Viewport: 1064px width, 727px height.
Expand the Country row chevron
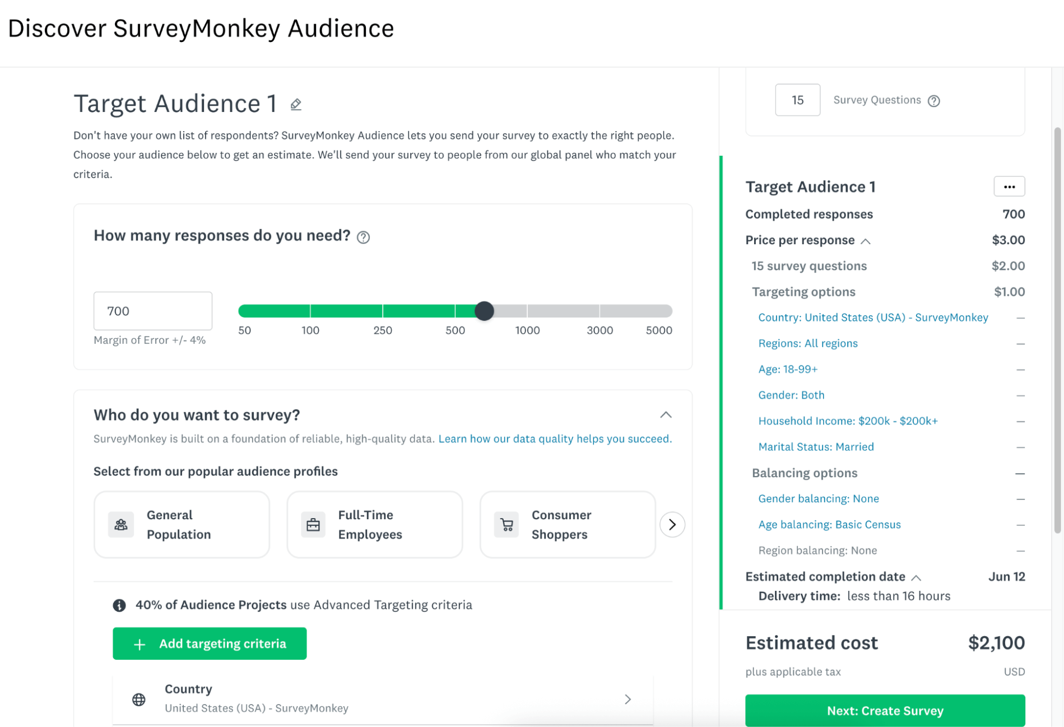[x=628, y=700]
